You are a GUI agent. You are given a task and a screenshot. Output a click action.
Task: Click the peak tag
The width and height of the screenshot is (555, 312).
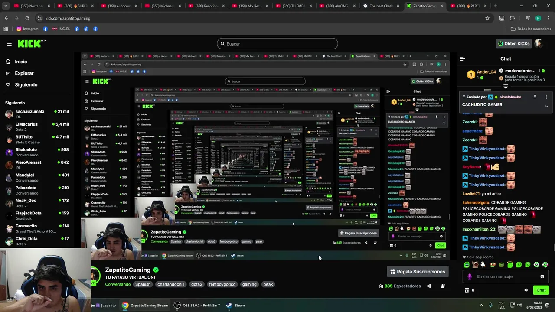pyautogui.click(x=268, y=284)
